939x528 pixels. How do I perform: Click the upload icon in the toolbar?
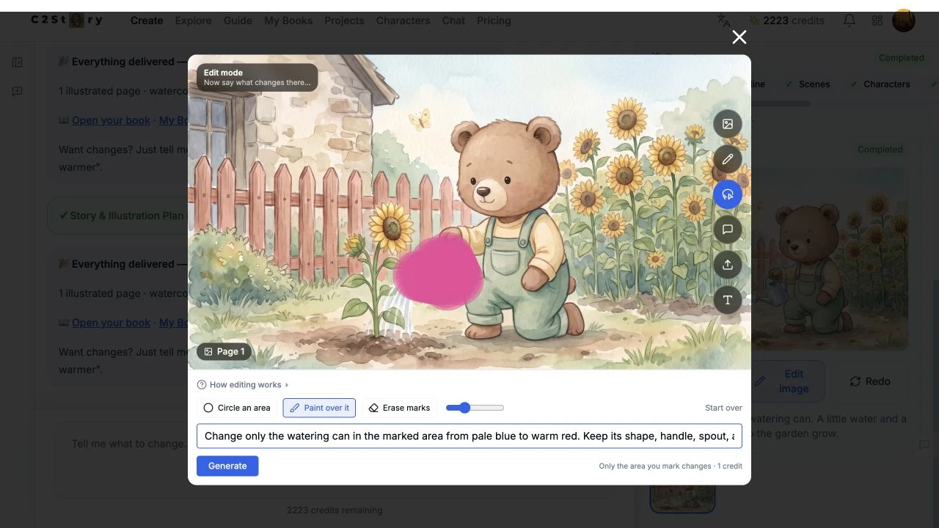pos(728,265)
